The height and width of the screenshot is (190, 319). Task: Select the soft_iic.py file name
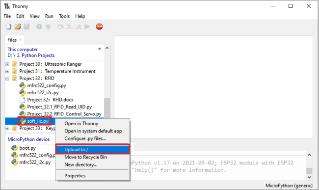click(38, 121)
